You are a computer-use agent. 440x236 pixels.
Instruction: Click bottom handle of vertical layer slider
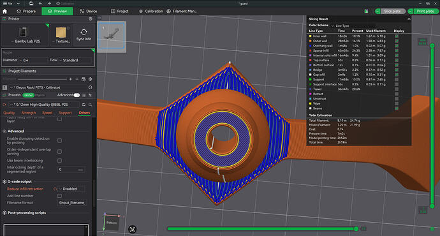(x=432, y=206)
